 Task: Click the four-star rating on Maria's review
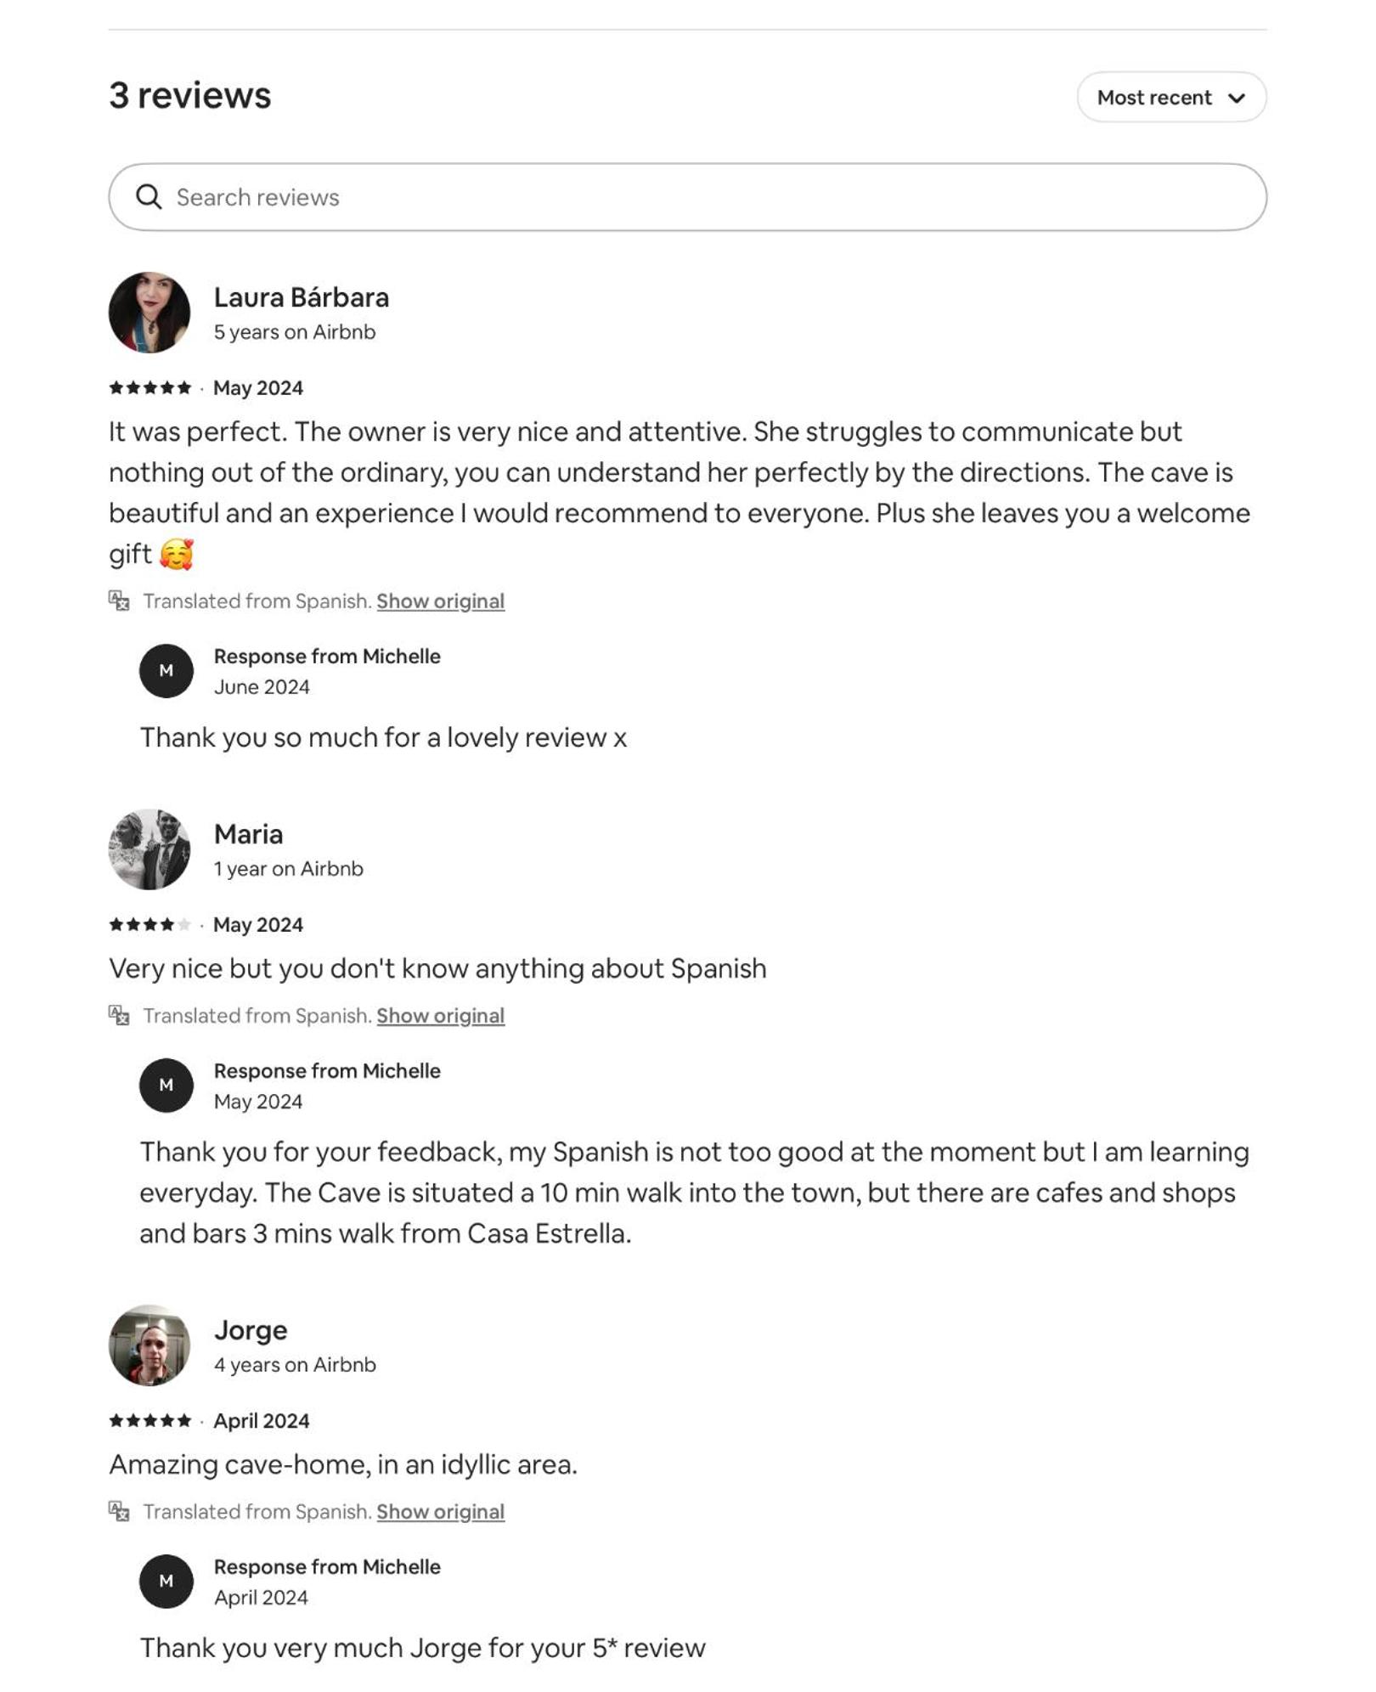[x=150, y=925]
